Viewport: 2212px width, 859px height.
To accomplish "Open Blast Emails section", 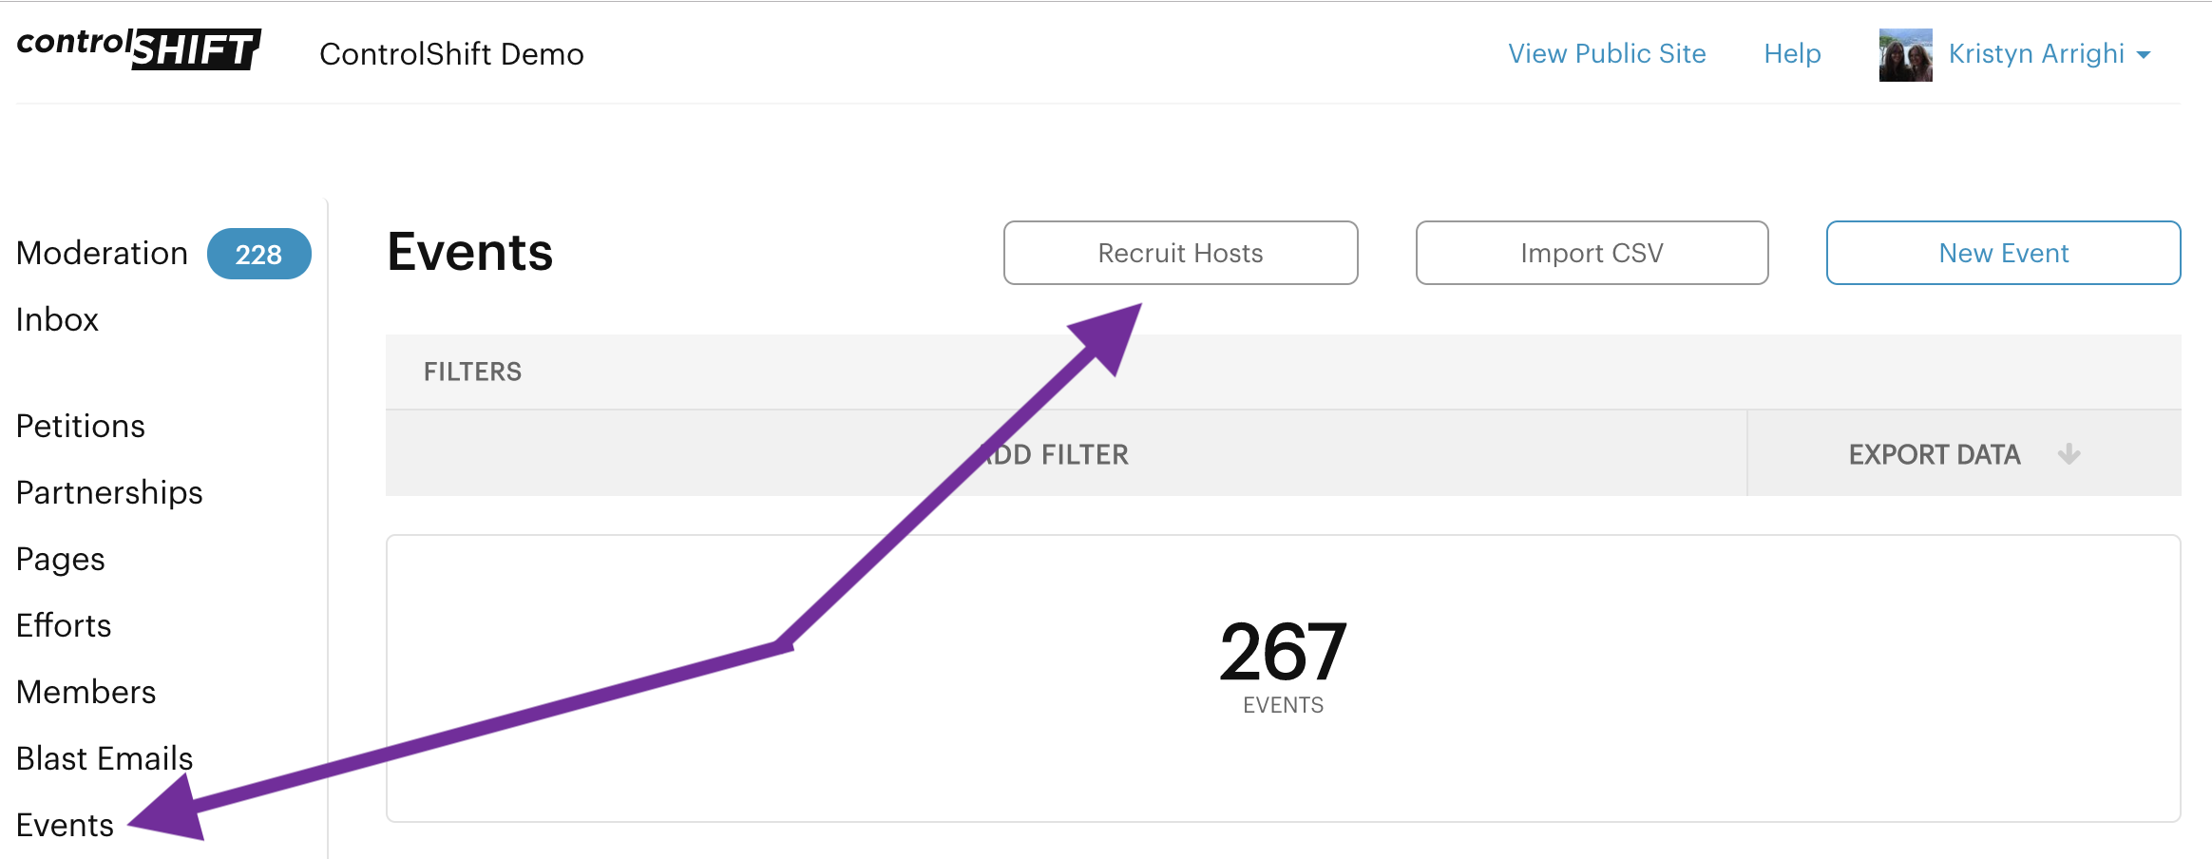I will tap(105, 758).
